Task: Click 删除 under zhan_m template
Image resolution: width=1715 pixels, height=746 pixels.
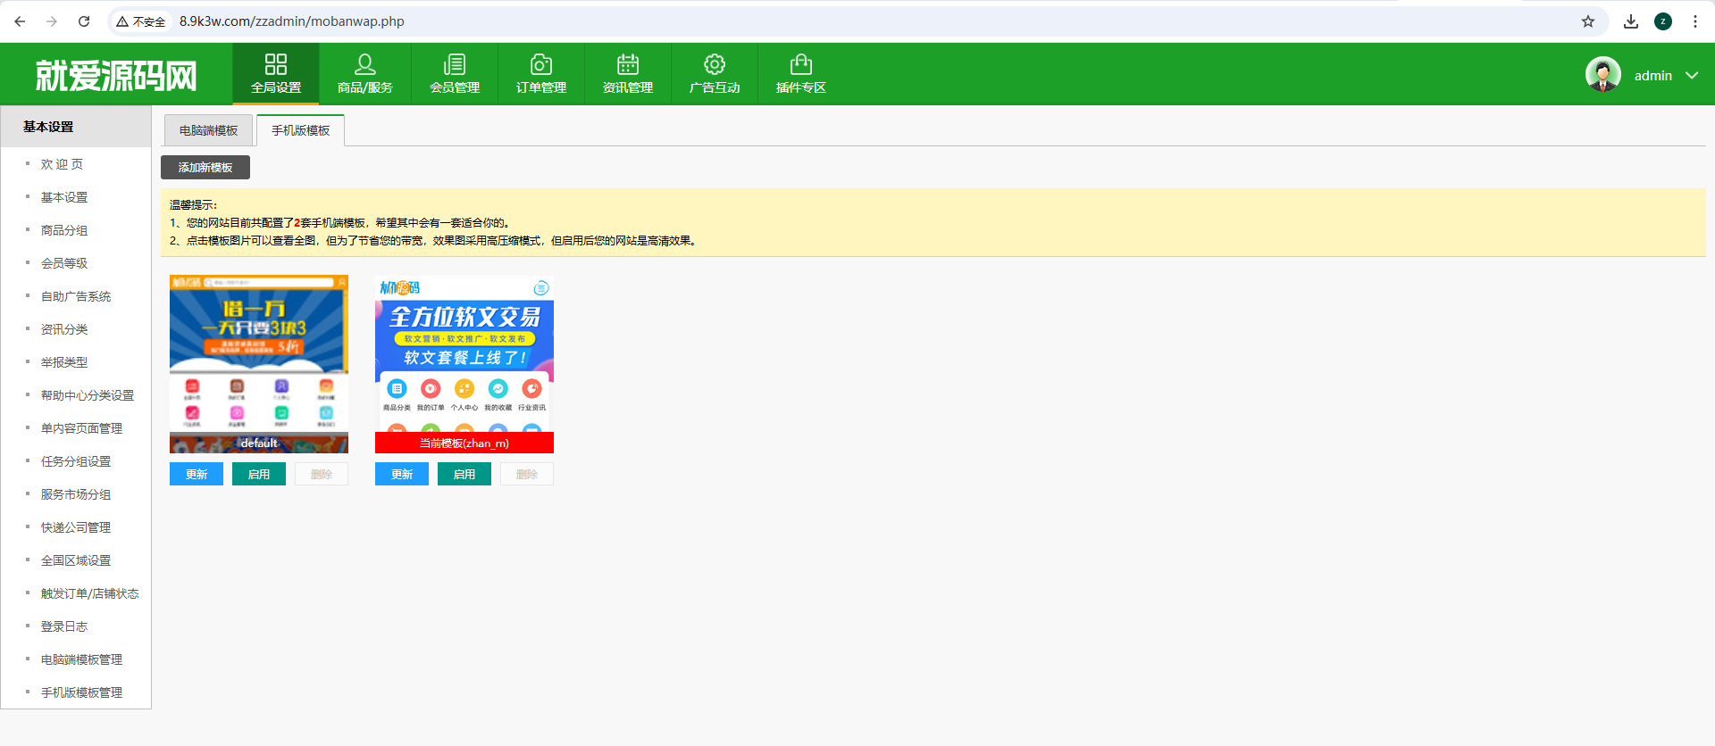Action: [x=527, y=474]
